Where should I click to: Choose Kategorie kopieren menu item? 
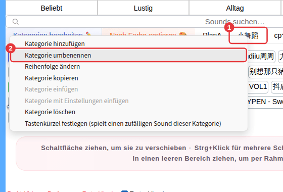[x=128, y=78]
